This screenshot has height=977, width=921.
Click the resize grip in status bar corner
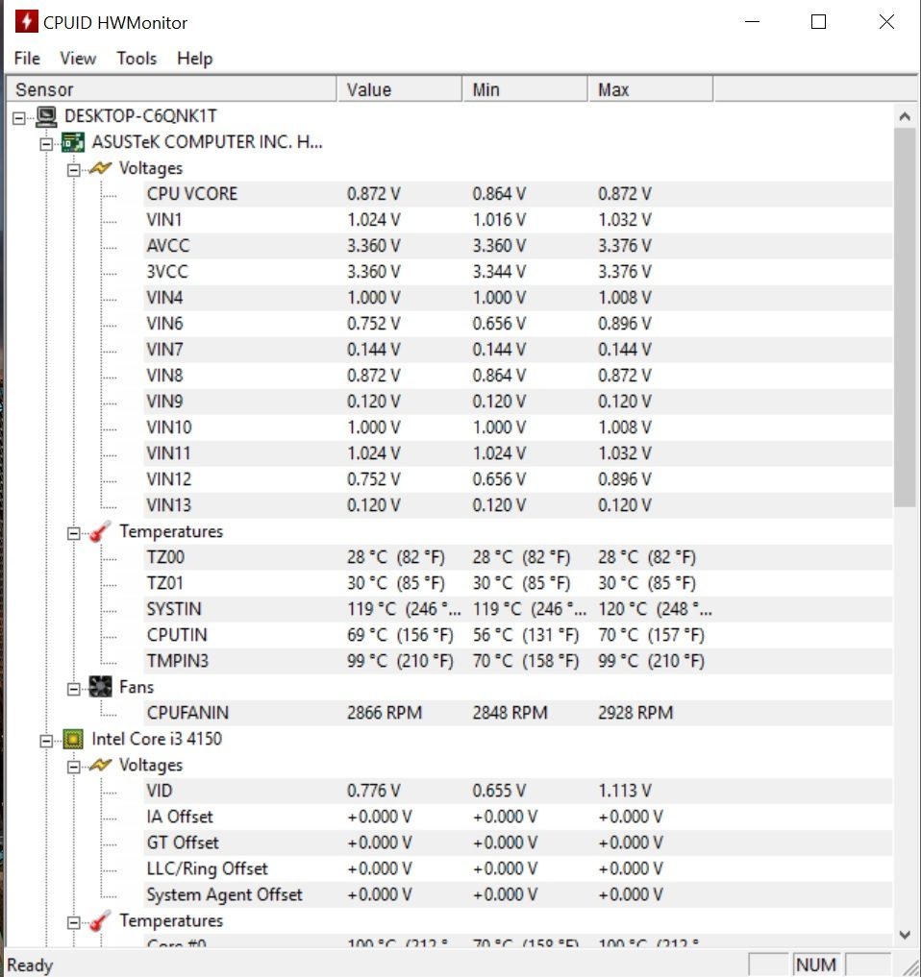tap(910, 967)
